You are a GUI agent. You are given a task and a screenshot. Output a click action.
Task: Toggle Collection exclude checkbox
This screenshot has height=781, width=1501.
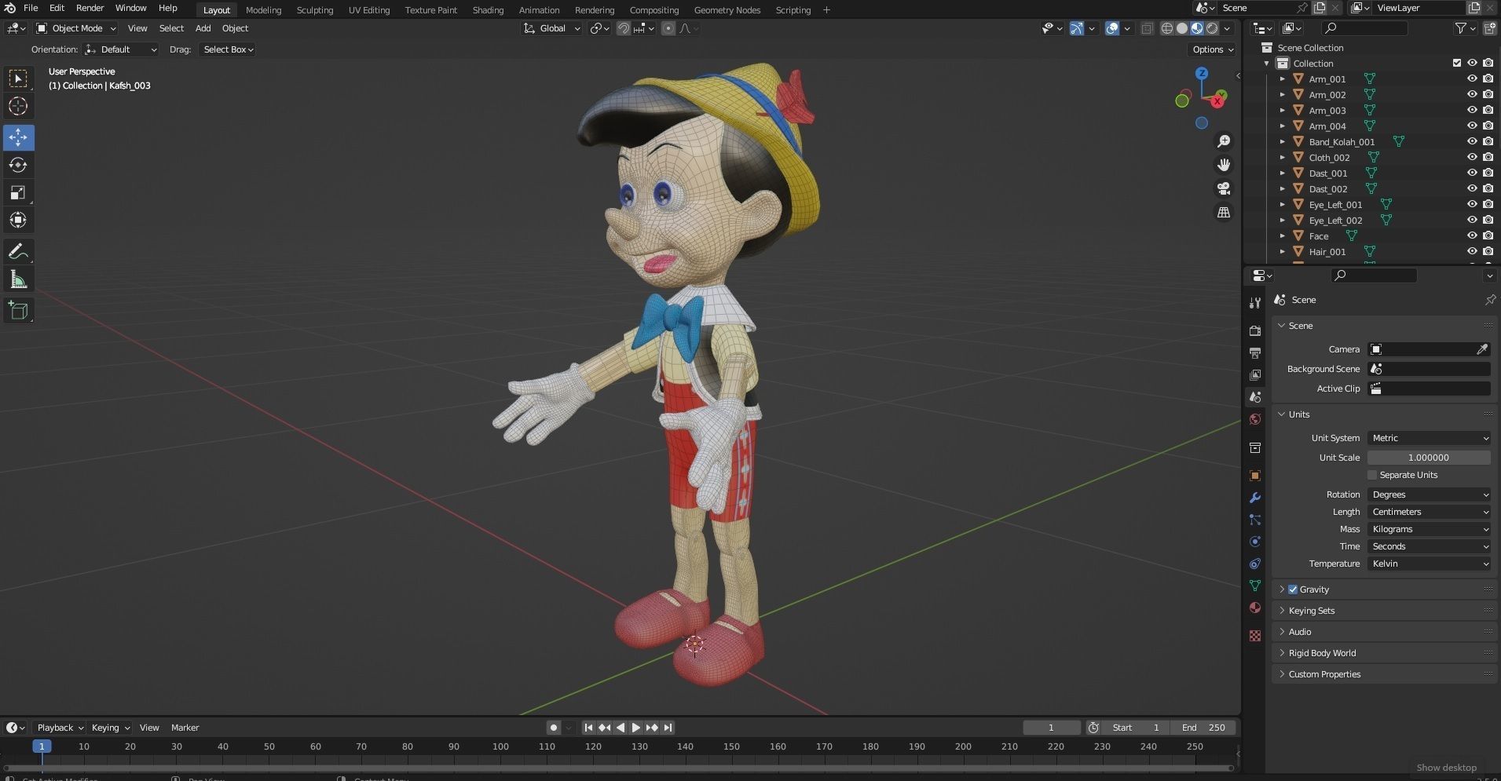coord(1457,63)
